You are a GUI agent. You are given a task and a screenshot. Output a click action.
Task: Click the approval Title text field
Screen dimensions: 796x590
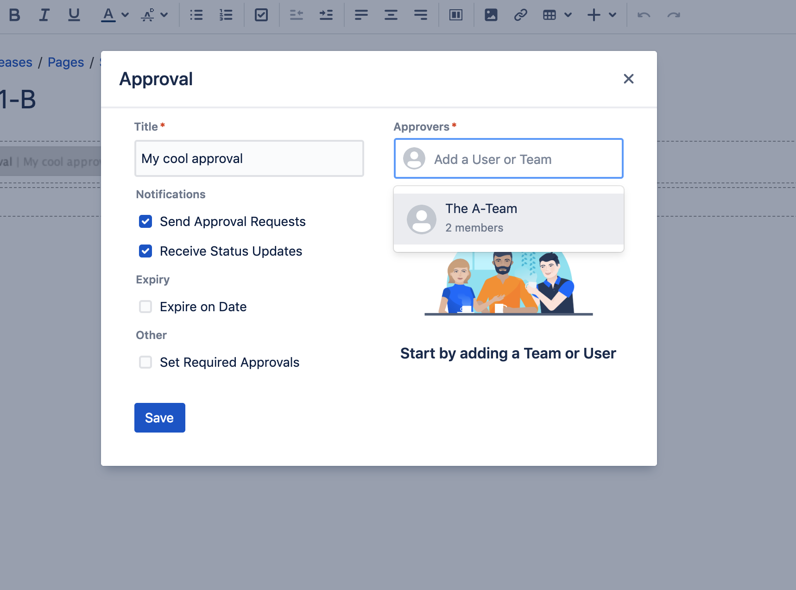[249, 158]
